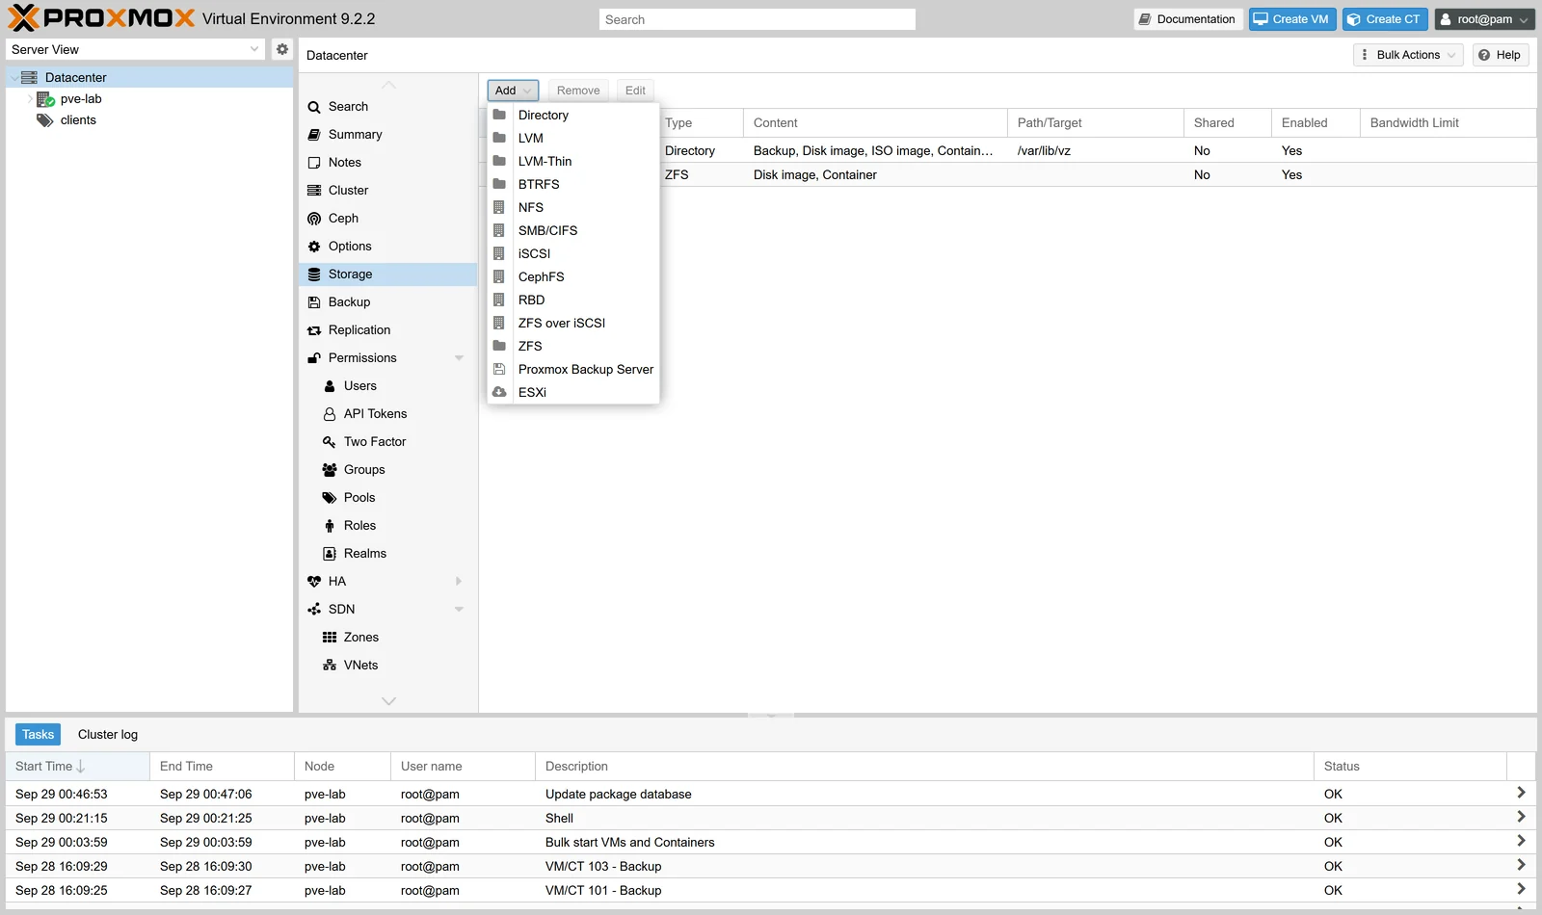The width and height of the screenshot is (1542, 915).
Task: Choose BTRFS from the Add menu
Action: [x=572, y=185]
